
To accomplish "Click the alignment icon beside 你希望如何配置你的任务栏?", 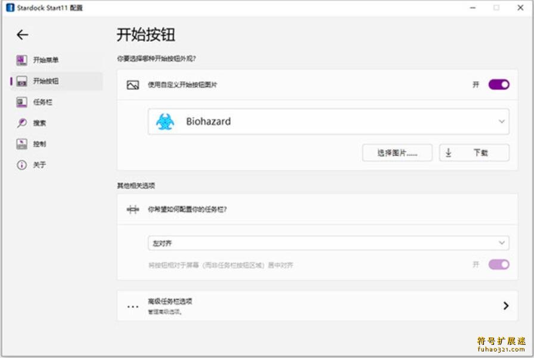I will (x=133, y=209).
